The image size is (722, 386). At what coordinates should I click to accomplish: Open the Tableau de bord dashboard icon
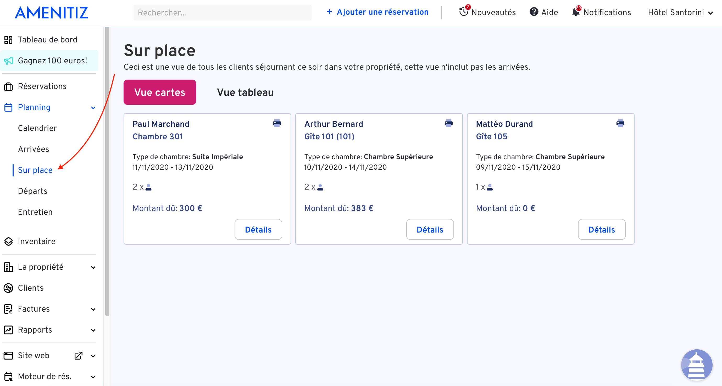point(8,40)
